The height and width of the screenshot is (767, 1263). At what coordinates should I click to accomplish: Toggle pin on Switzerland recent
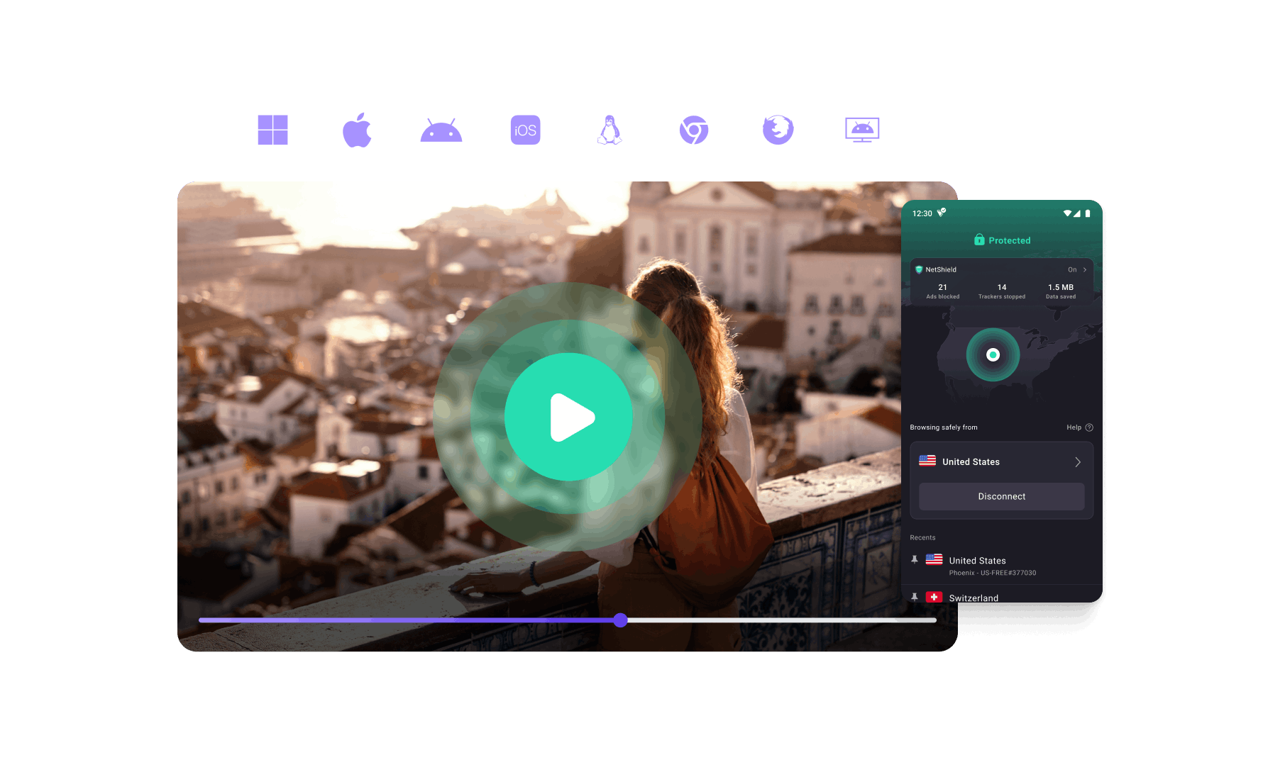[915, 598]
